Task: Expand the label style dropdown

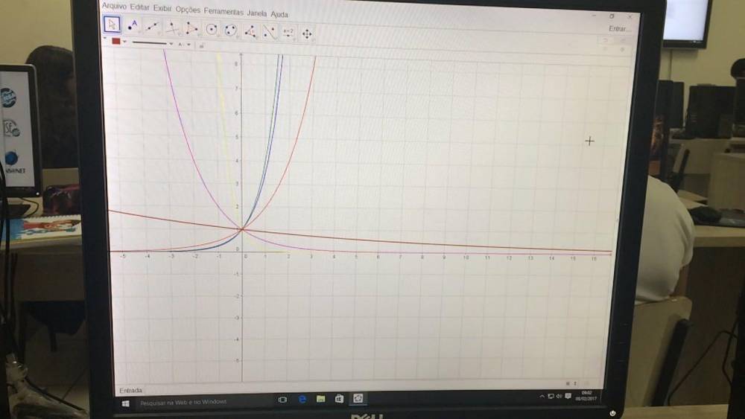Action: click(188, 45)
